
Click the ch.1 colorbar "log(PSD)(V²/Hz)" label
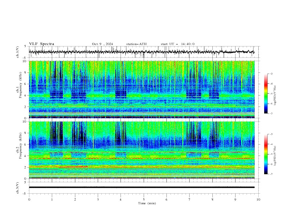point(275,96)
